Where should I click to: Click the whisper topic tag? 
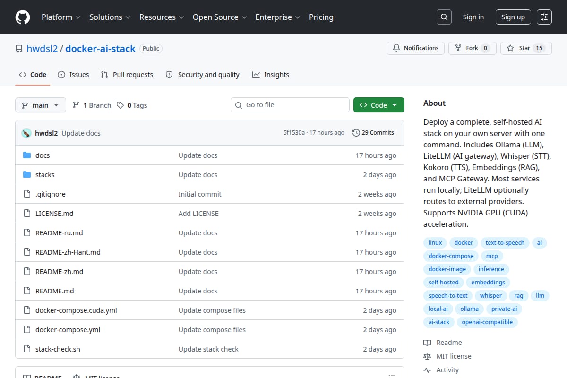point(491,296)
